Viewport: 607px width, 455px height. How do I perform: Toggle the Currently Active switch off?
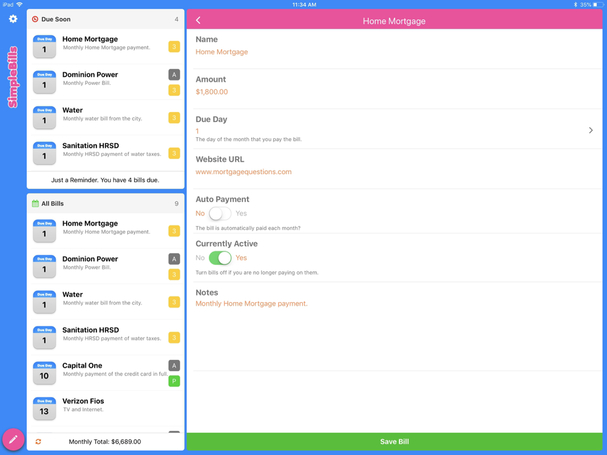click(x=220, y=258)
